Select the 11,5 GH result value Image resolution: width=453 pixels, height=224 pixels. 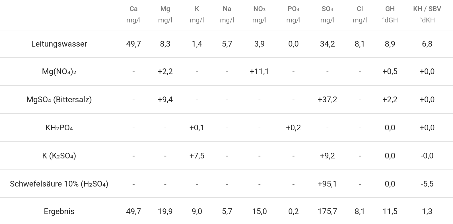(390, 211)
